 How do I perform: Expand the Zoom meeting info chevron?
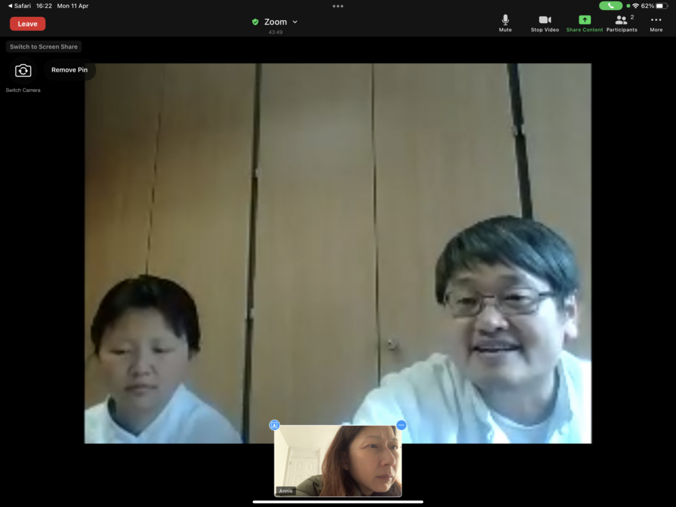tap(295, 22)
